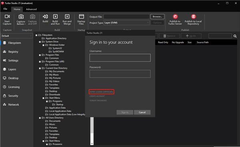Click the Create Account link
Viewport: 240px width, 147px height.
97,96
